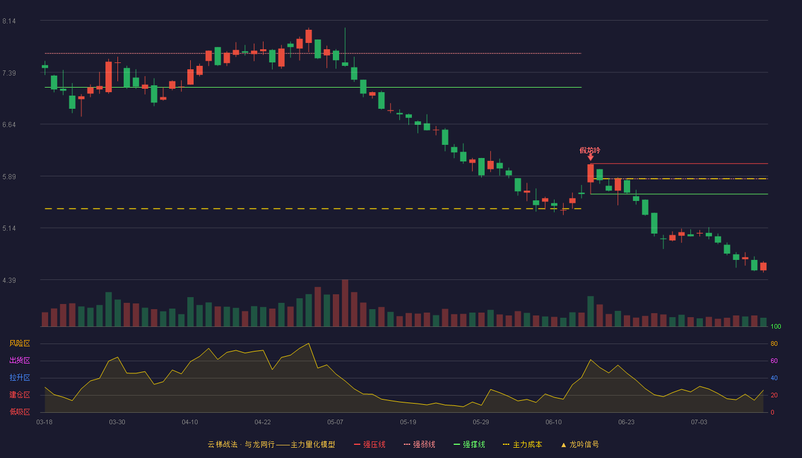Toggle the 强弱线 legend entry

tap(419, 444)
